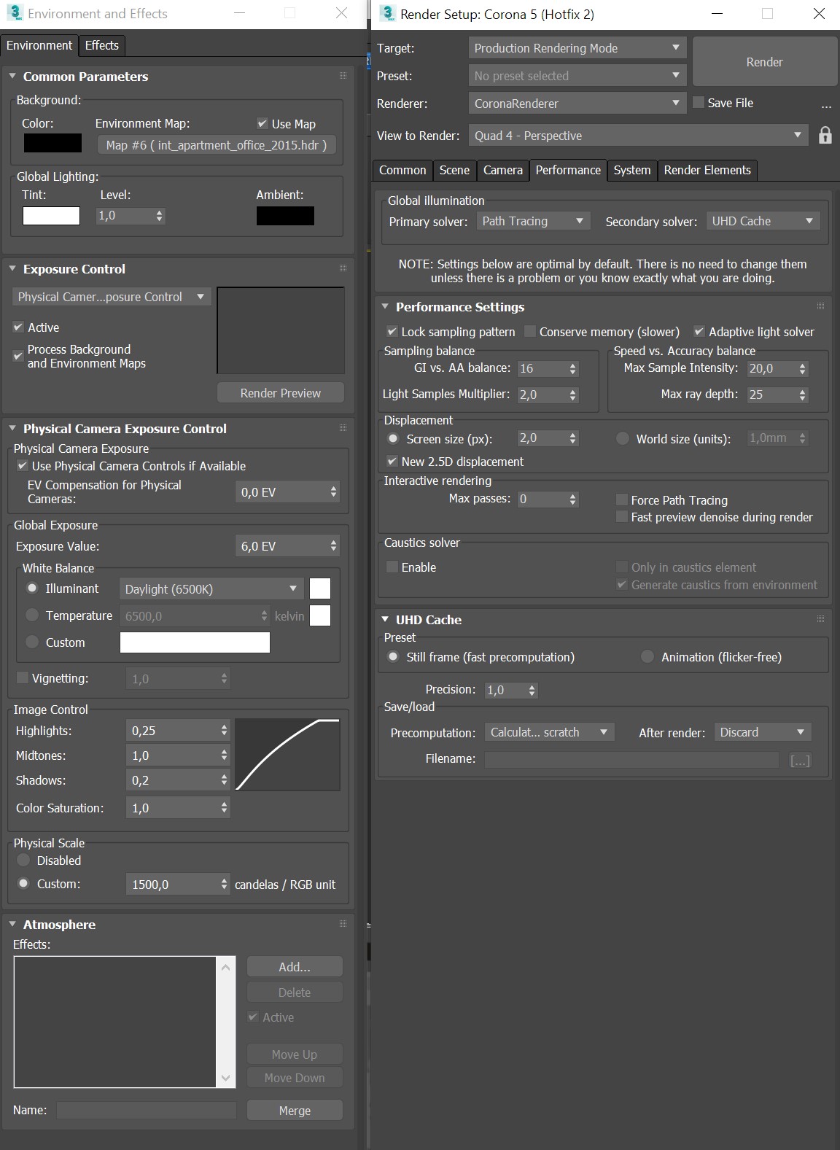Open the Renderer dropdown
840x1150 pixels.
point(577,104)
